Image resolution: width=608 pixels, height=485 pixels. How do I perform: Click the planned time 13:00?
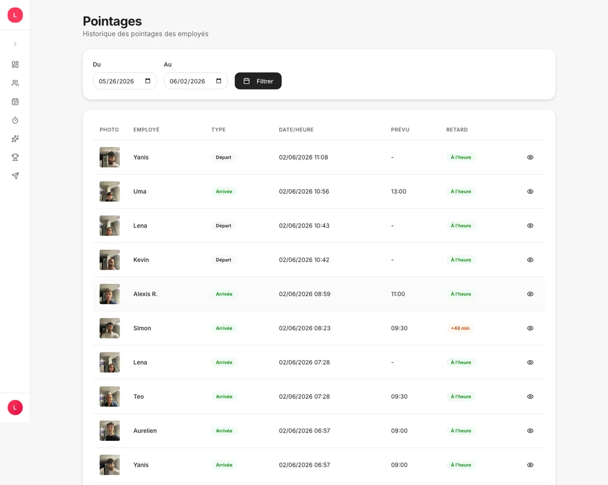(x=399, y=191)
